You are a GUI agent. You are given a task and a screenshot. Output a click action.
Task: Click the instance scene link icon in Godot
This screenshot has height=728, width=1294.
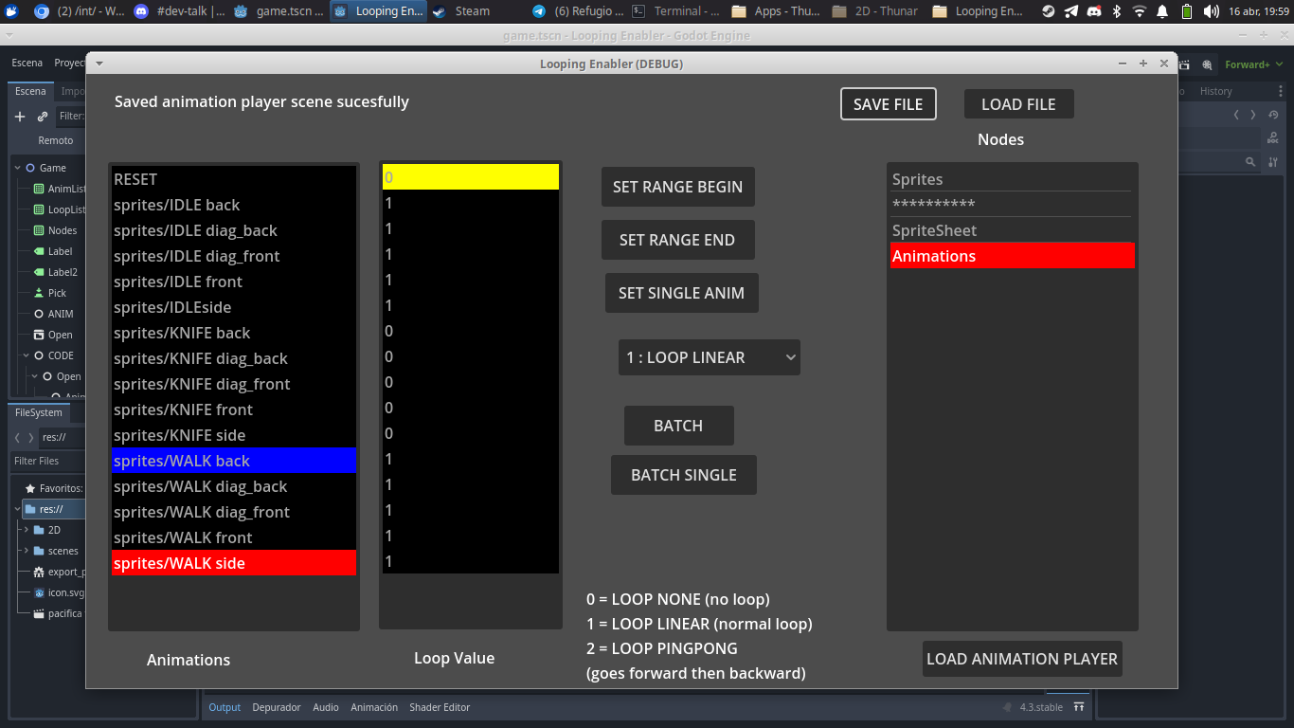pyautogui.click(x=43, y=117)
